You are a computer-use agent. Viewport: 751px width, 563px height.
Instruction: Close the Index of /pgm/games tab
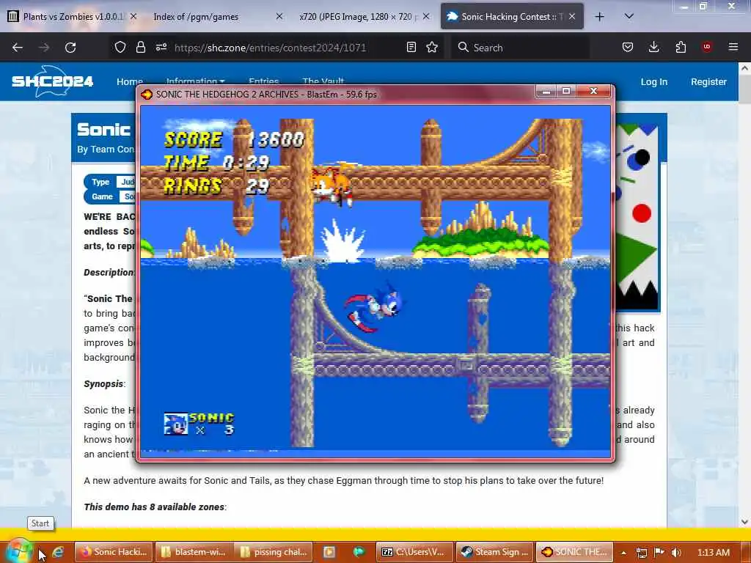(x=279, y=16)
